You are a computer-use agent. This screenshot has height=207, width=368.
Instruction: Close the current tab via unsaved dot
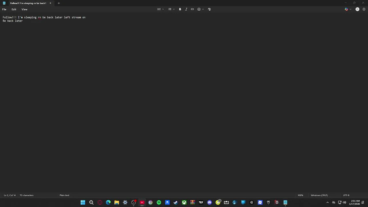pyautogui.click(x=50, y=3)
